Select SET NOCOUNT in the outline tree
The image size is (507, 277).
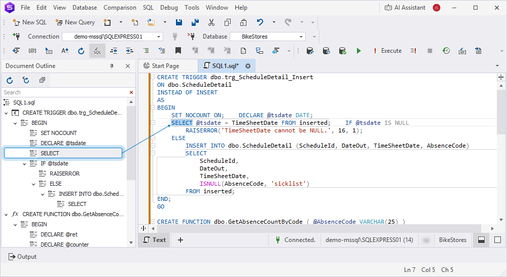pos(58,133)
